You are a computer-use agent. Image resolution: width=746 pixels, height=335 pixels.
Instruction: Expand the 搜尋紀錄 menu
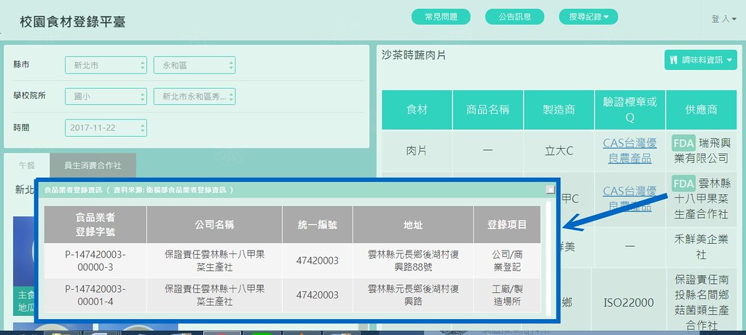coord(589,17)
